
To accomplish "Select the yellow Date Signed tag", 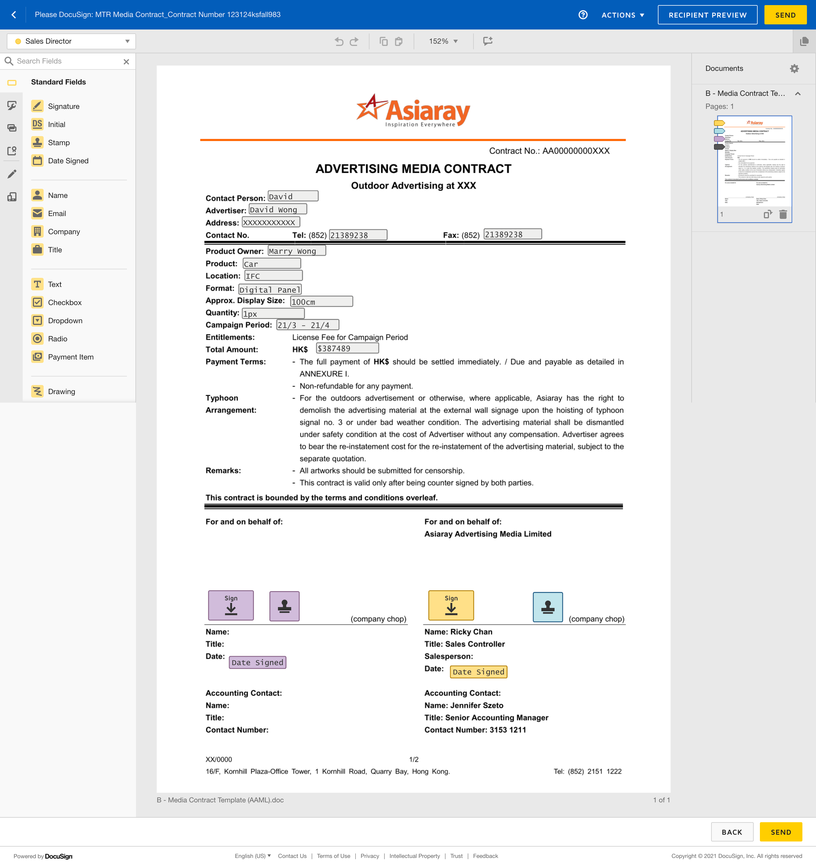I will pyautogui.click(x=479, y=672).
